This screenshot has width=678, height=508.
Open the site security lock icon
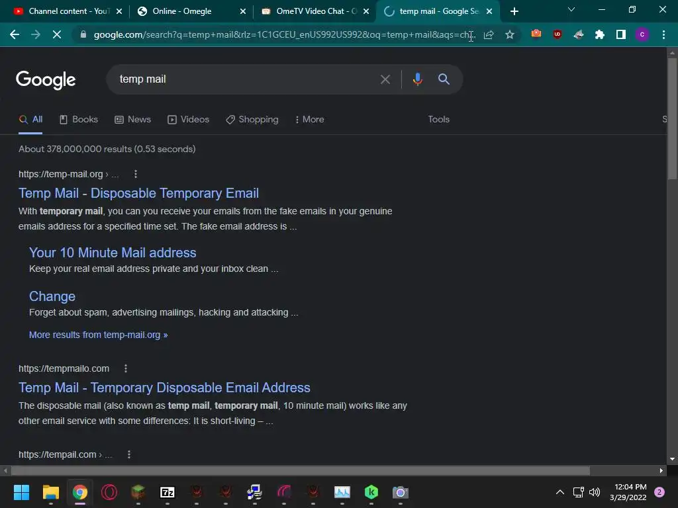(83, 34)
